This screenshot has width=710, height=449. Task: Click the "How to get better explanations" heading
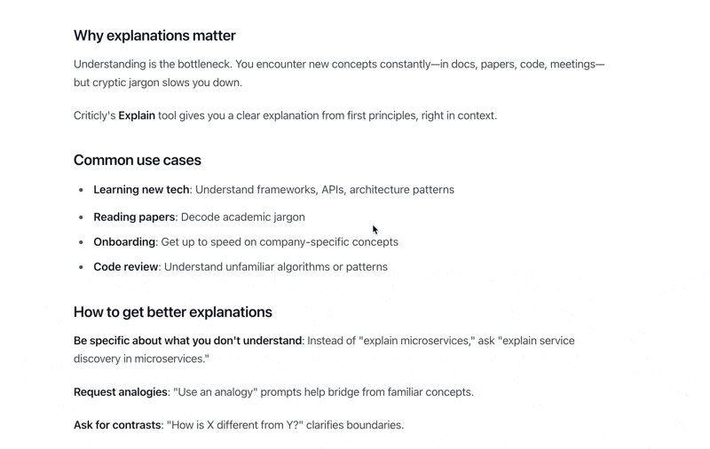(x=173, y=312)
